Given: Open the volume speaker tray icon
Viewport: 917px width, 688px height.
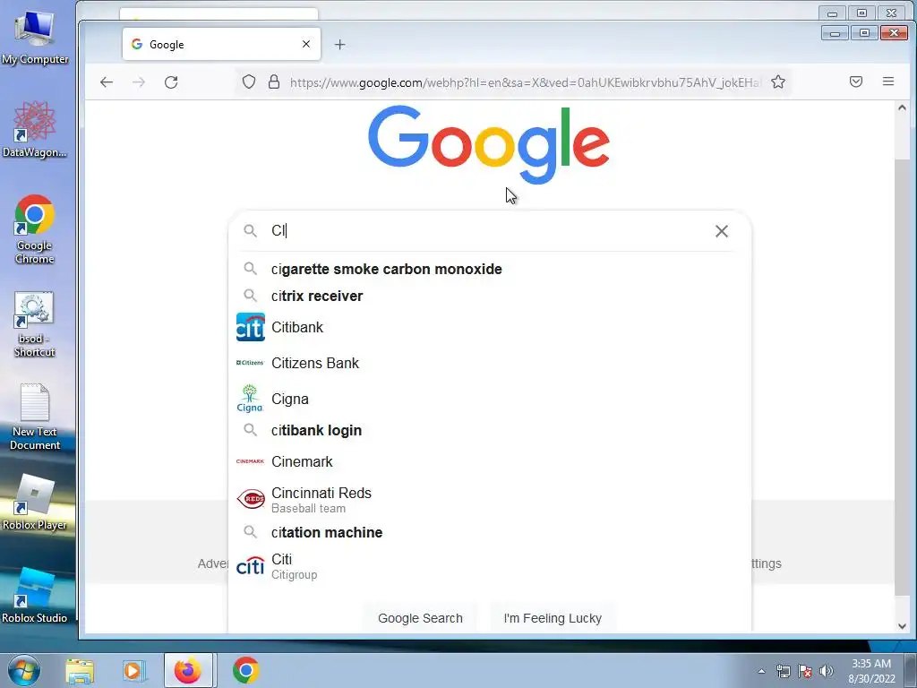Looking at the screenshot, I should [x=827, y=671].
